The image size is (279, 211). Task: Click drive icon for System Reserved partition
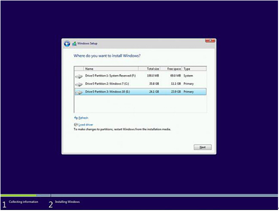tap(79, 76)
